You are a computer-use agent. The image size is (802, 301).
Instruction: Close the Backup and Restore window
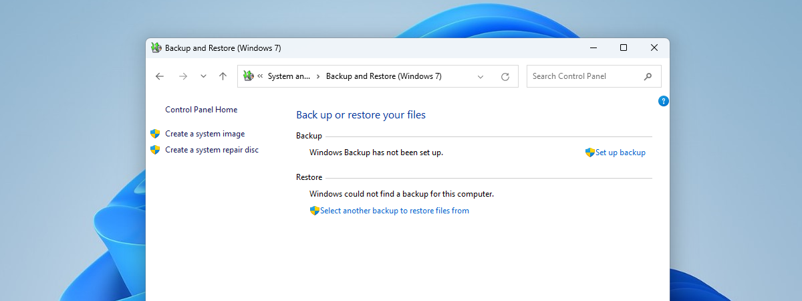point(654,47)
